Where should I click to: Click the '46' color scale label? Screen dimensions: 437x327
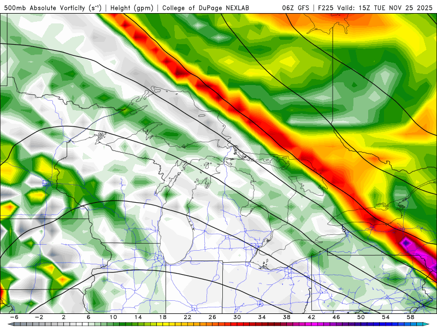pos(336,317)
